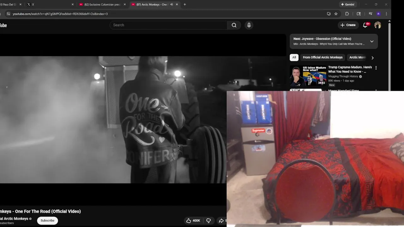Install app icon in address bar
Screen dimensions: 404x227
(x=329, y=14)
